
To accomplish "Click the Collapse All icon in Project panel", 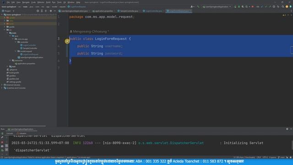I will pyautogui.click(x=46, y=11).
